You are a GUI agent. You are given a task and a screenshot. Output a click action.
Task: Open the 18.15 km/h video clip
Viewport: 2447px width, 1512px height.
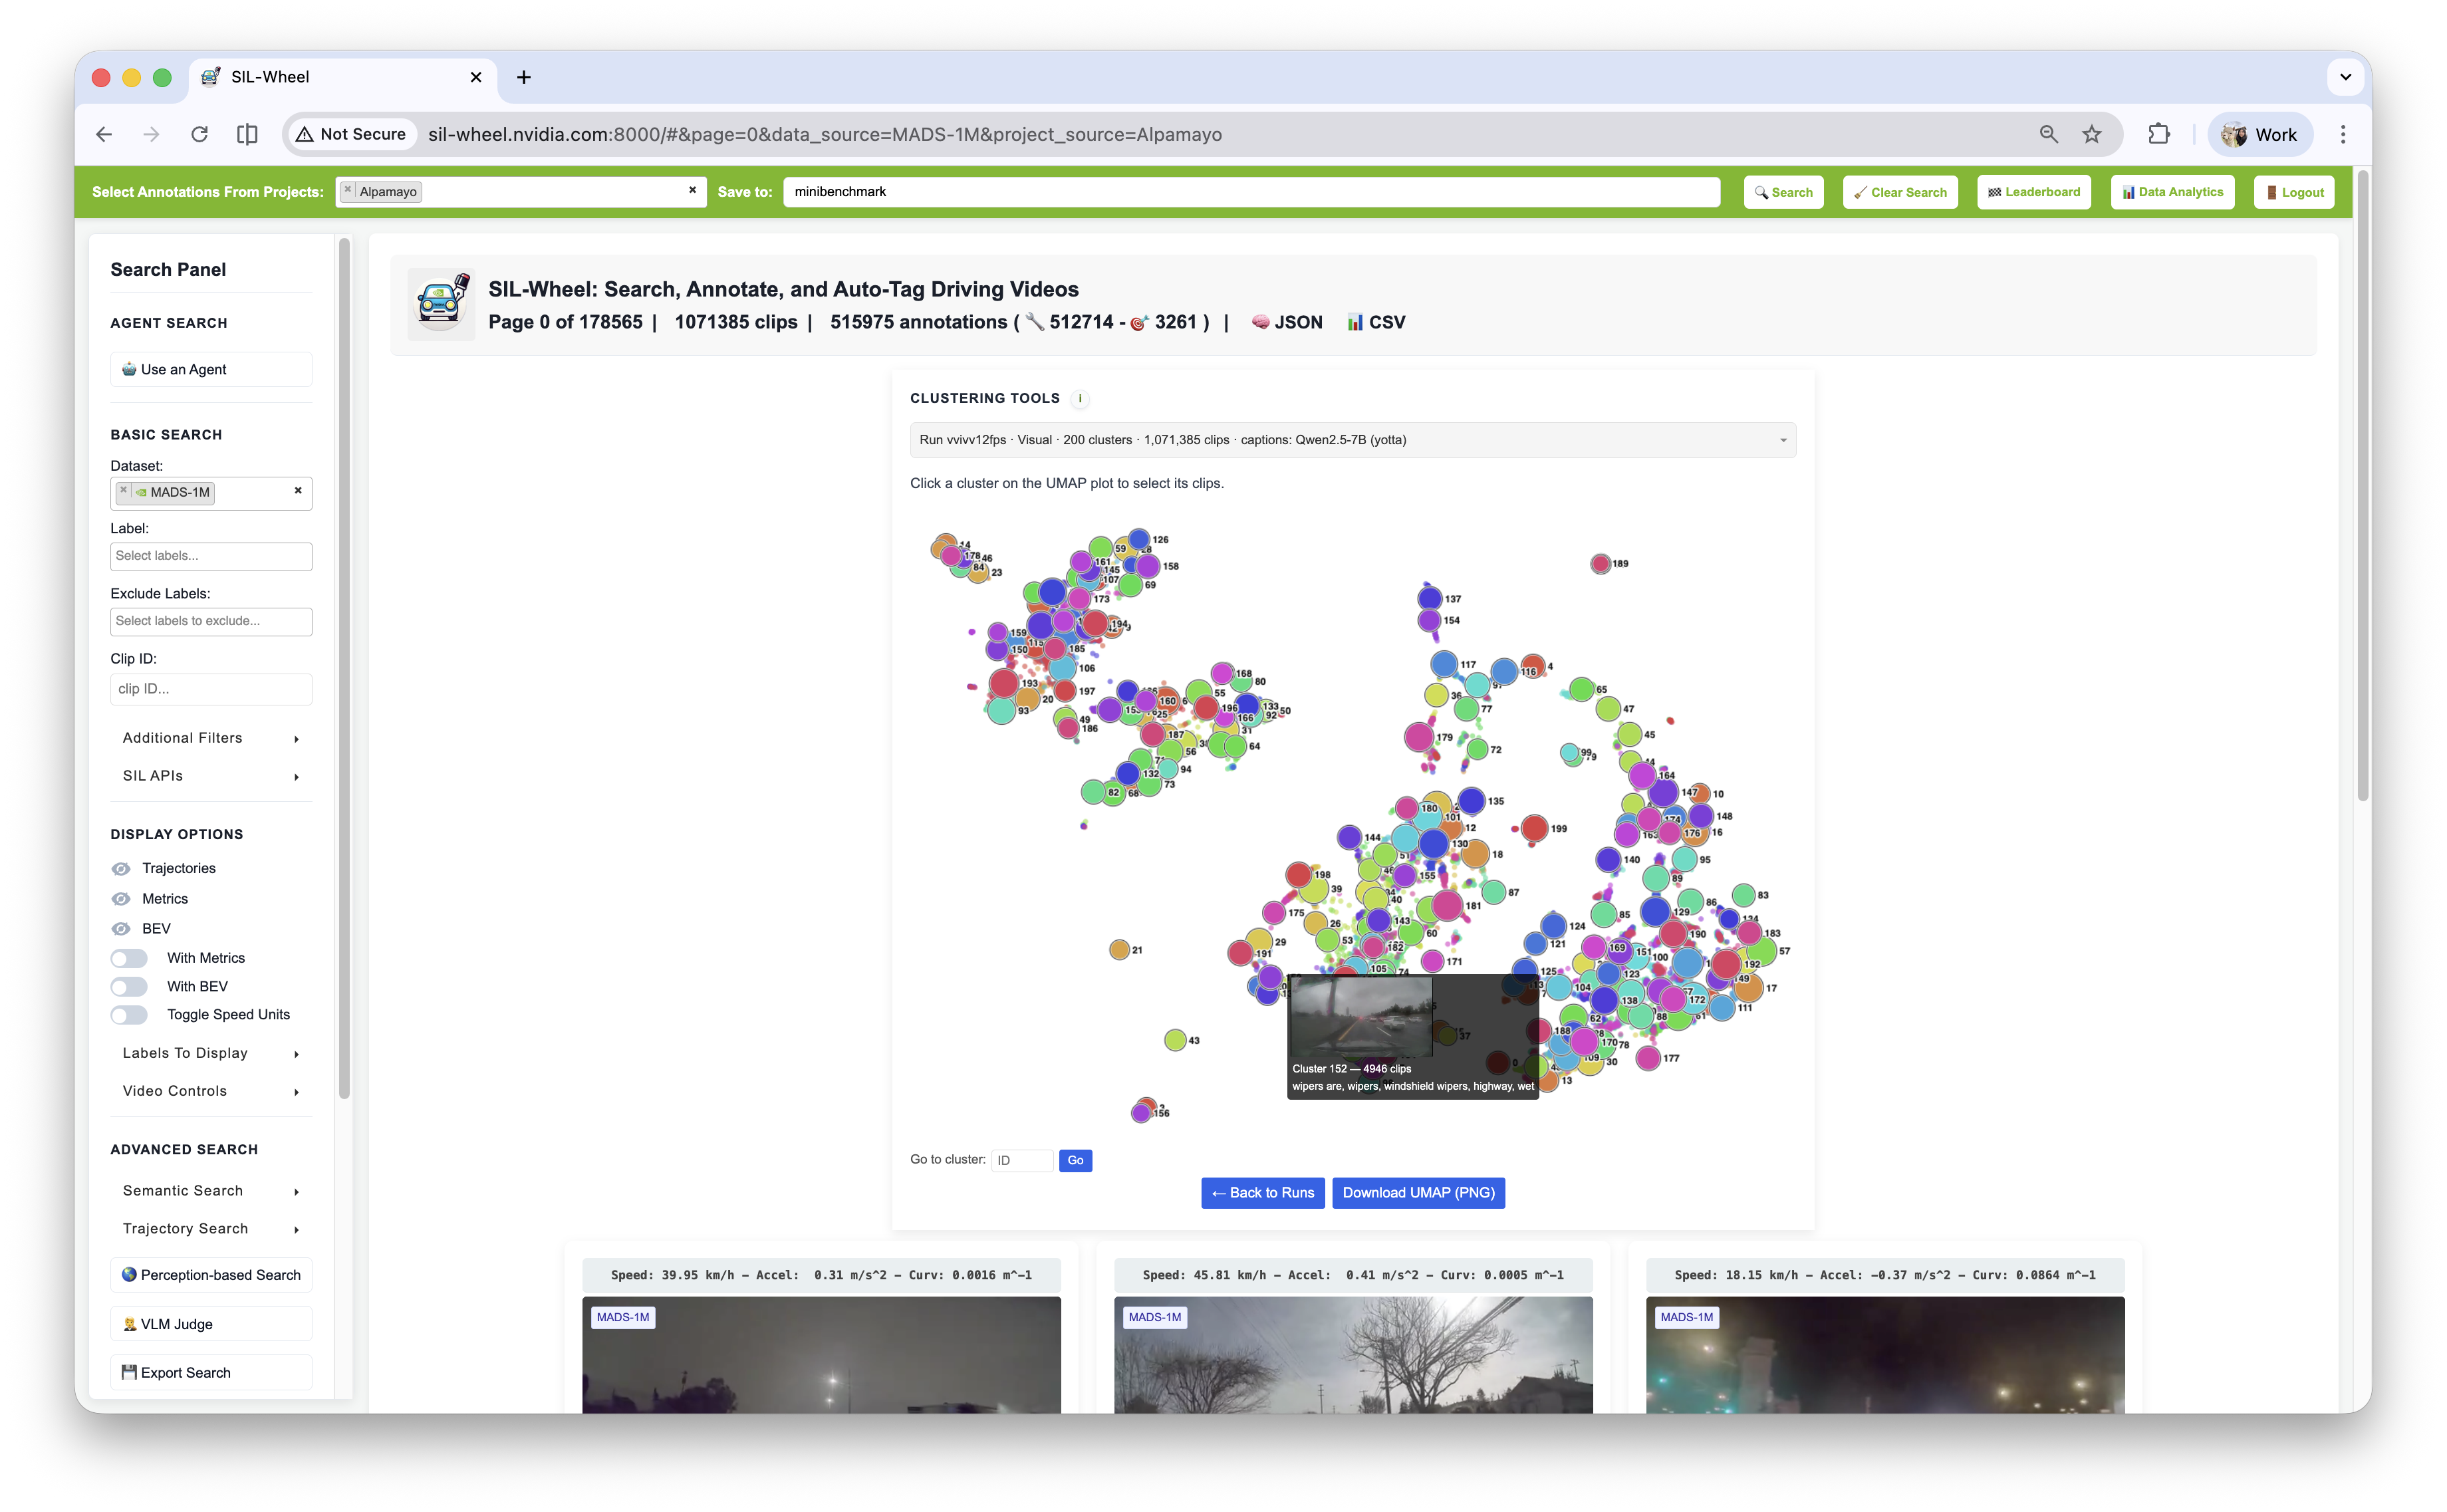tap(1885, 1354)
